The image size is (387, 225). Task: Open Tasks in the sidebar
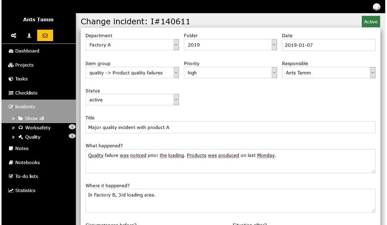point(21,79)
